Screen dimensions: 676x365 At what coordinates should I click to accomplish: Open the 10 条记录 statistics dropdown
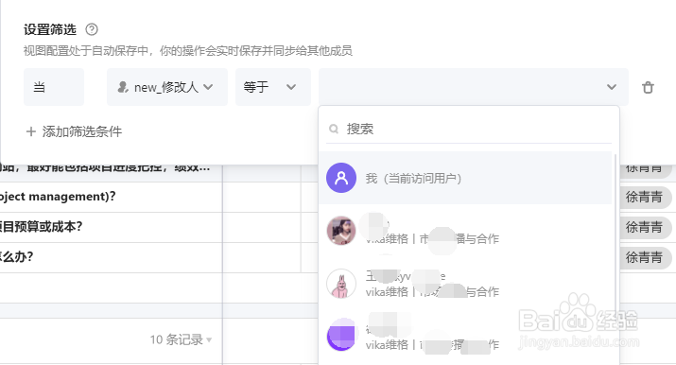[x=182, y=339]
